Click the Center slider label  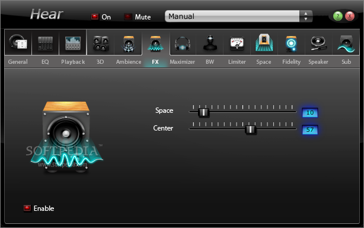point(163,128)
